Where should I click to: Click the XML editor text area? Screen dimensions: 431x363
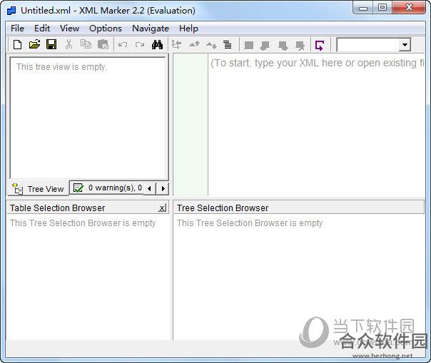pos(316,125)
